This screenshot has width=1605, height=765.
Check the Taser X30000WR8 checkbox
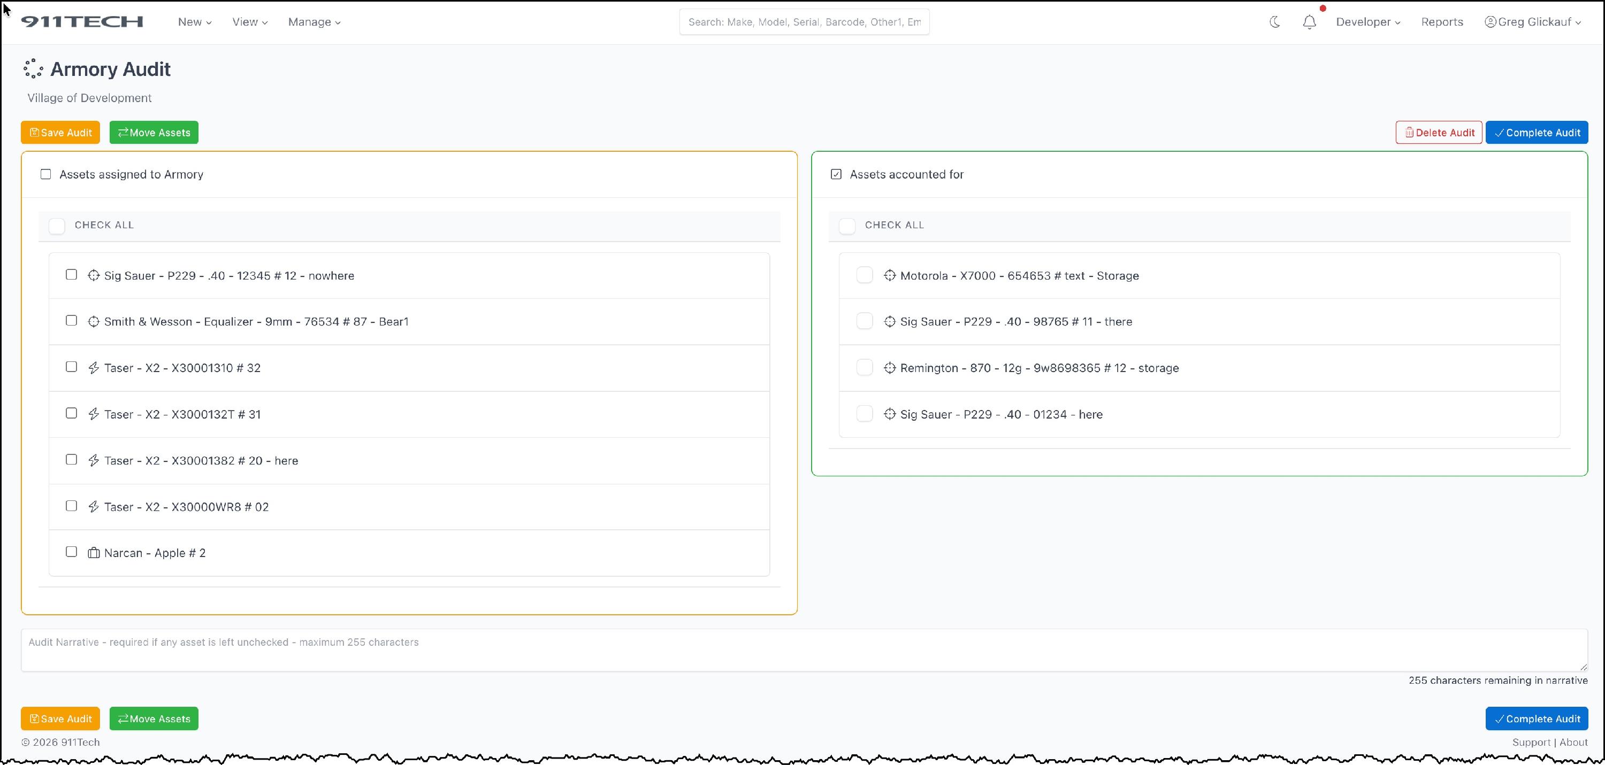pyautogui.click(x=72, y=505)
